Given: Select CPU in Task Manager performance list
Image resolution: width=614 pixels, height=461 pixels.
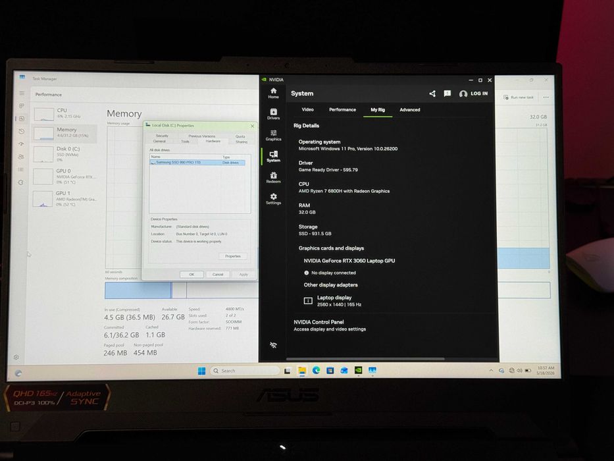Looking at the screenshot, I should pos(64,113).
